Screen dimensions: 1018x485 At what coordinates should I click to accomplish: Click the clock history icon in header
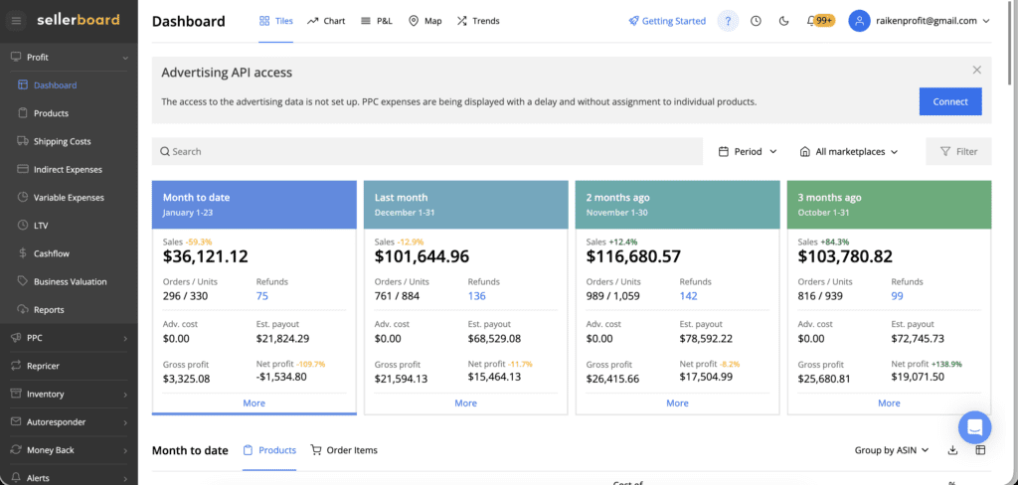756,21
